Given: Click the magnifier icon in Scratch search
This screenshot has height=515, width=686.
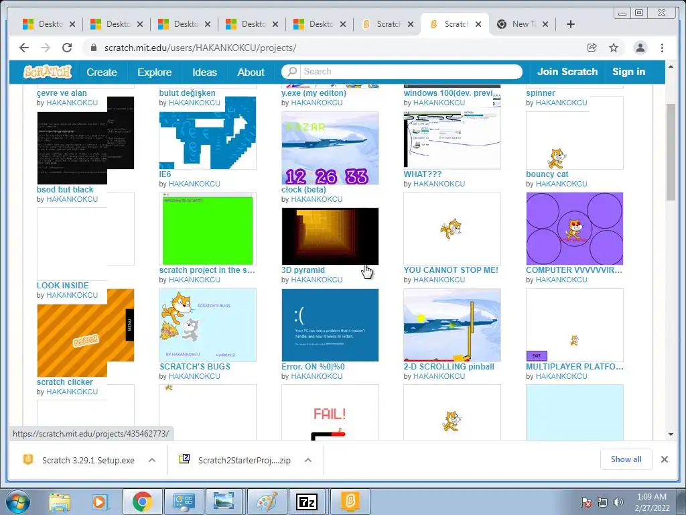Looking at the screenshot, I should (292, 71).
